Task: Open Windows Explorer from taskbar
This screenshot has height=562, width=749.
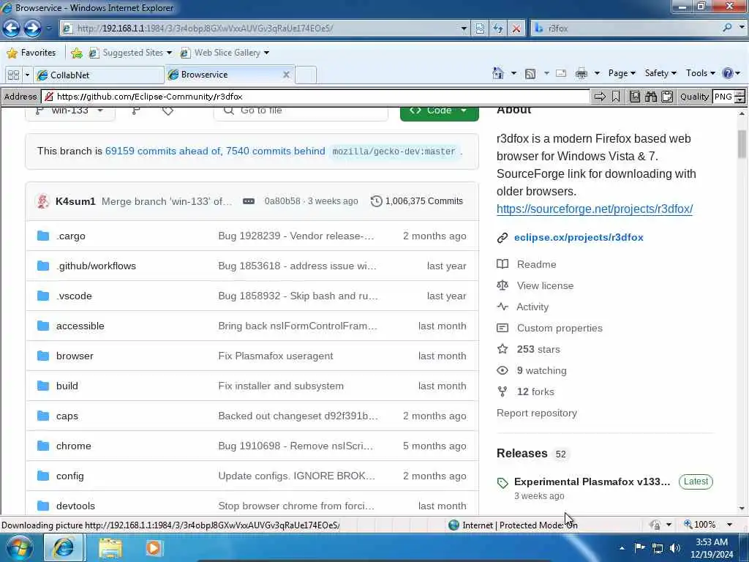Action: 110,547
